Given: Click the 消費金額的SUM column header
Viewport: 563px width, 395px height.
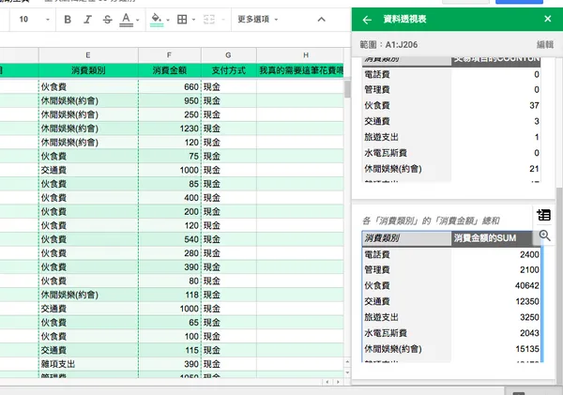Looking at the screenshot, I should (x=492, y=238).
